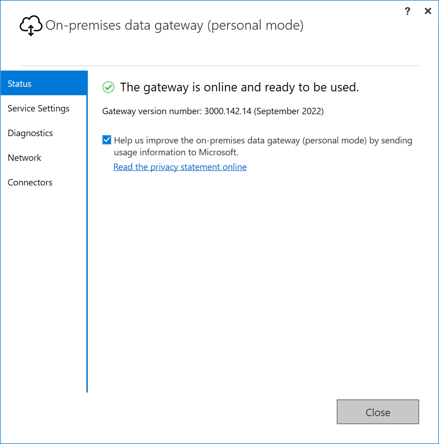Screen dimensions: 439x444
Task: Open the Service Settings section
Action: click(38, 108)
